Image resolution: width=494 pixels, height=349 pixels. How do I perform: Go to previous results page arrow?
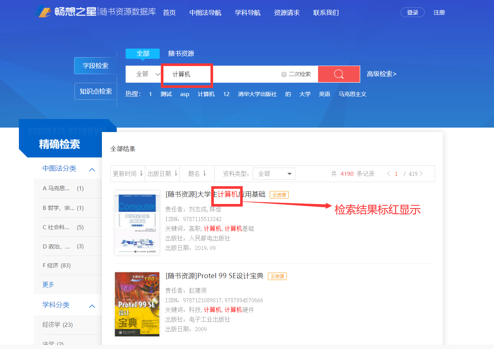click(388, 174)
